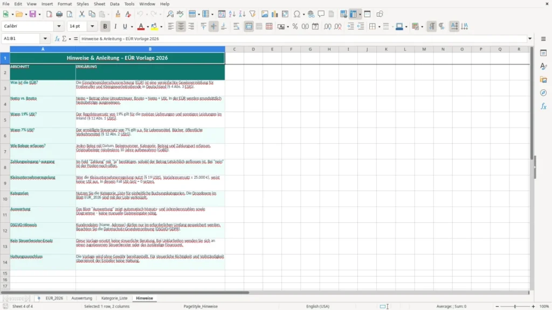Click the Clear Direct Formatting icon
The width and height of the screenshot is (552, 310).
tap(128, 14)
